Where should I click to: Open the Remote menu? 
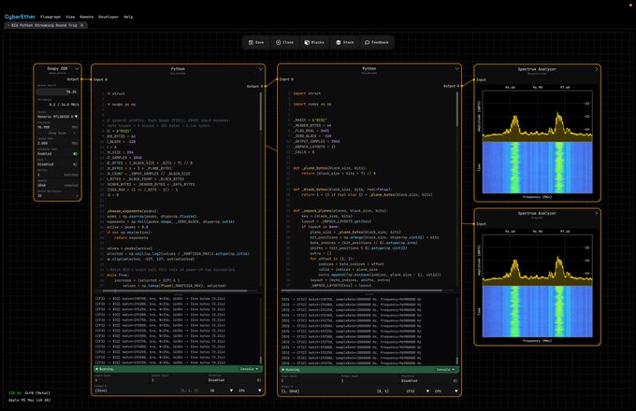[x=86, y=17]
